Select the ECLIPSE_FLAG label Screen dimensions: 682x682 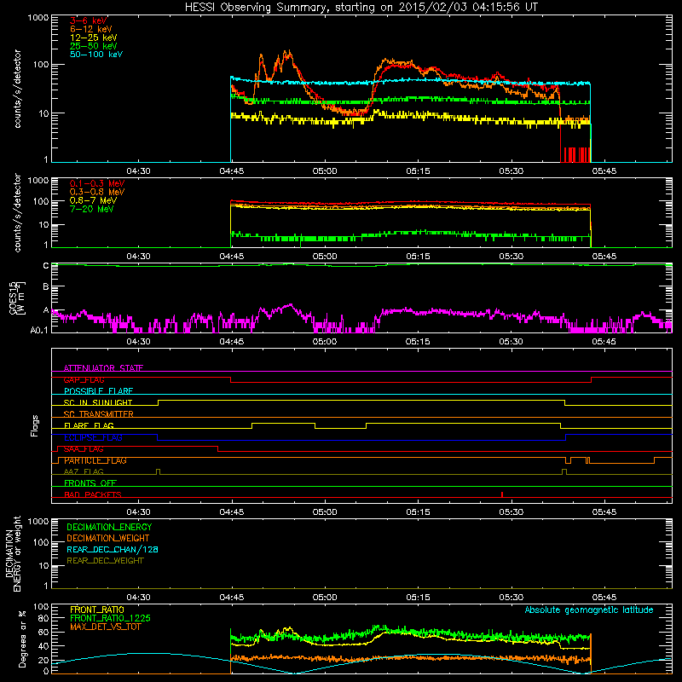coord(93,437)
